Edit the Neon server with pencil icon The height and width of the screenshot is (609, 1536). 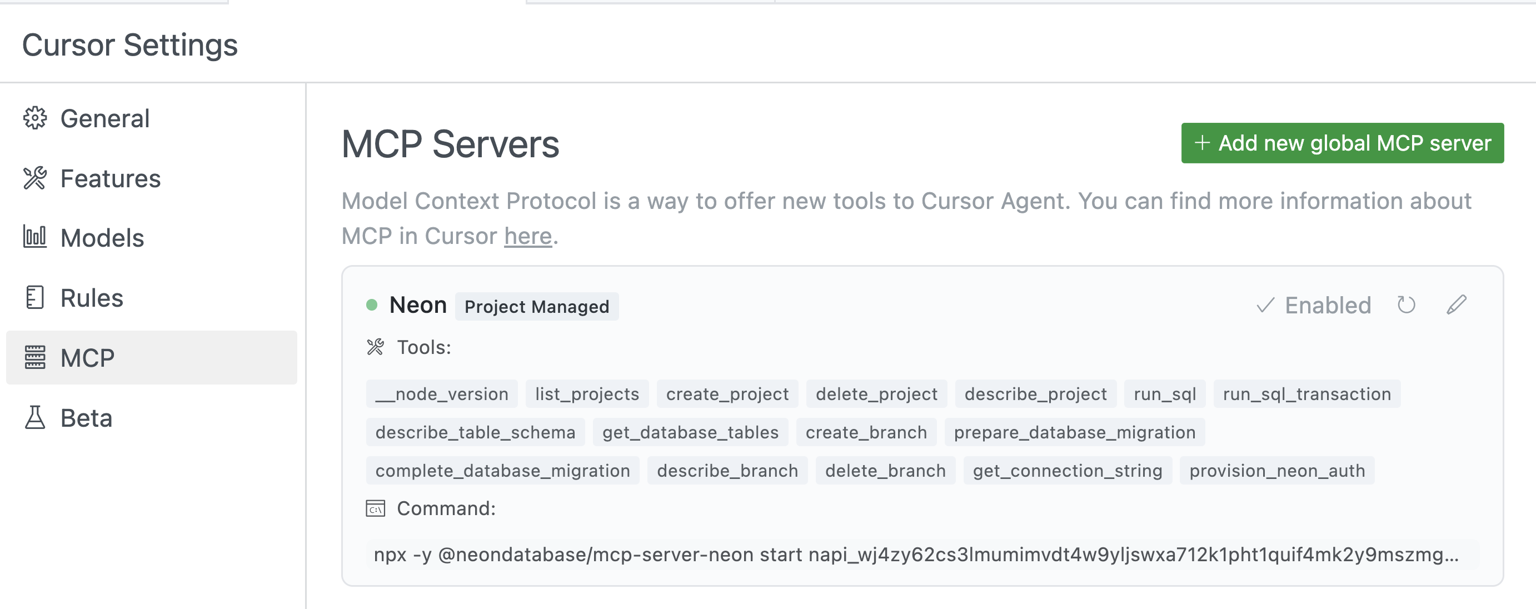[x=1455, y=305]
